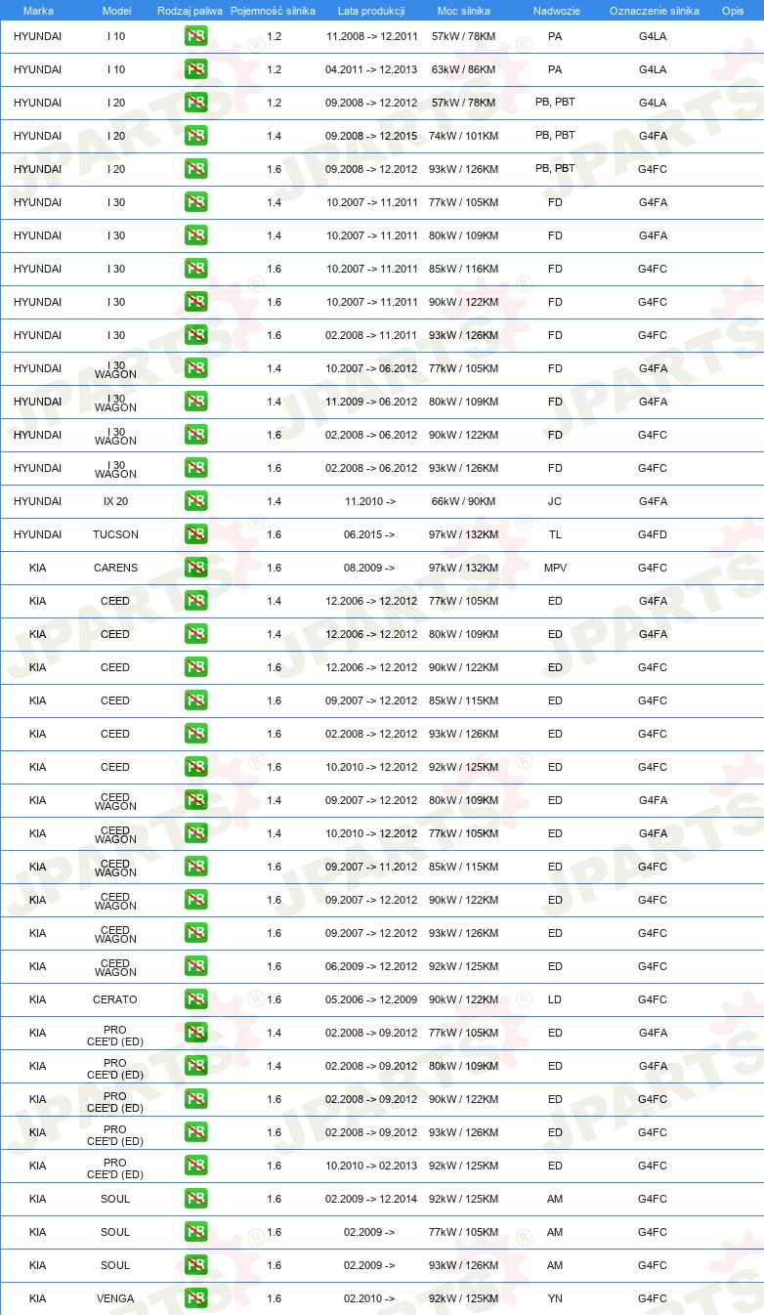Select the Model column header
This screenshot has width=764, height=1315.
click(x=116, y=11)
